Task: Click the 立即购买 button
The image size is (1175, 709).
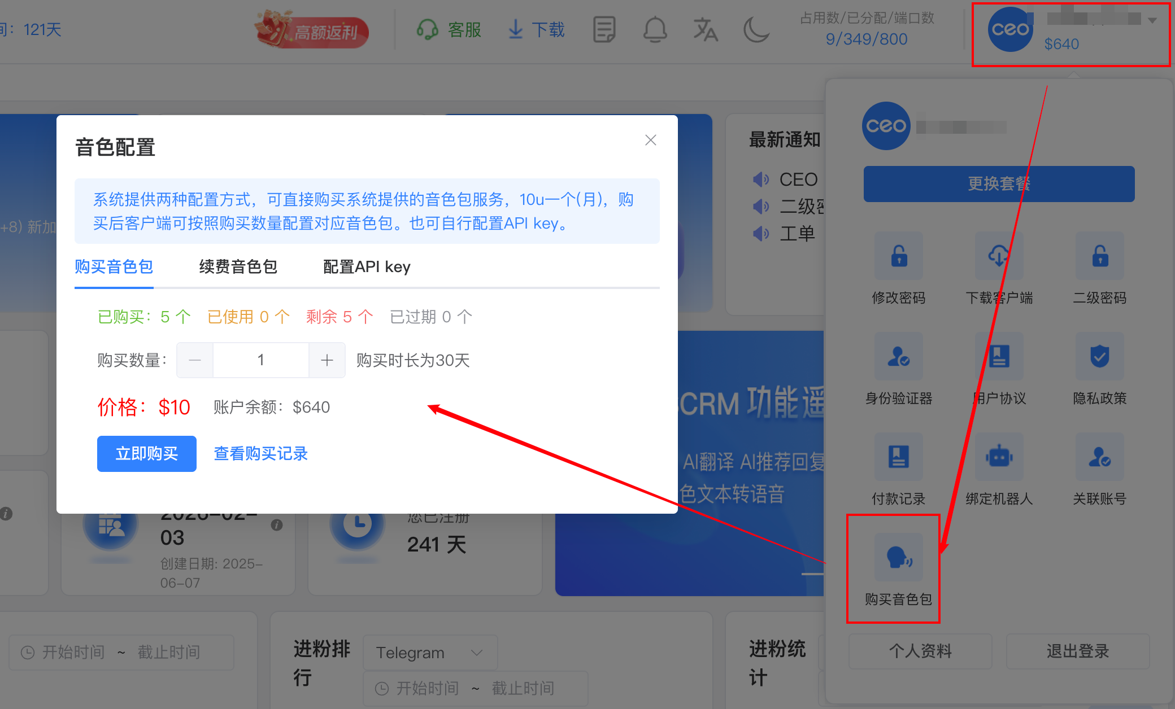Action: (x=147, y=453)
